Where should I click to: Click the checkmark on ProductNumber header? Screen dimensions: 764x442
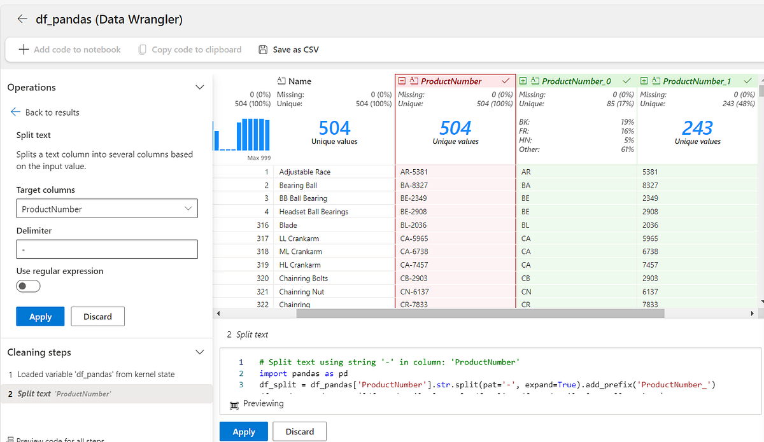point(505,81)
